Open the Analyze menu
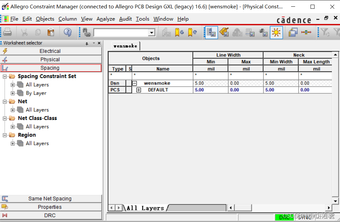Image resolution: width=340 pixels, height=222 pixels. (x=106, y=19)
